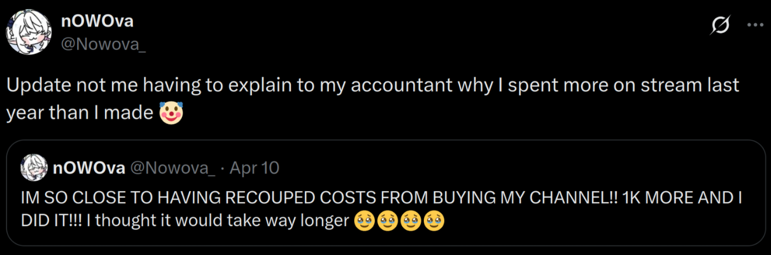Image resolution: width=771 pixels, height=255 pixels.
Task: Click the @Nowova_ handle below the top name
Action: click(x=103, y=44)
